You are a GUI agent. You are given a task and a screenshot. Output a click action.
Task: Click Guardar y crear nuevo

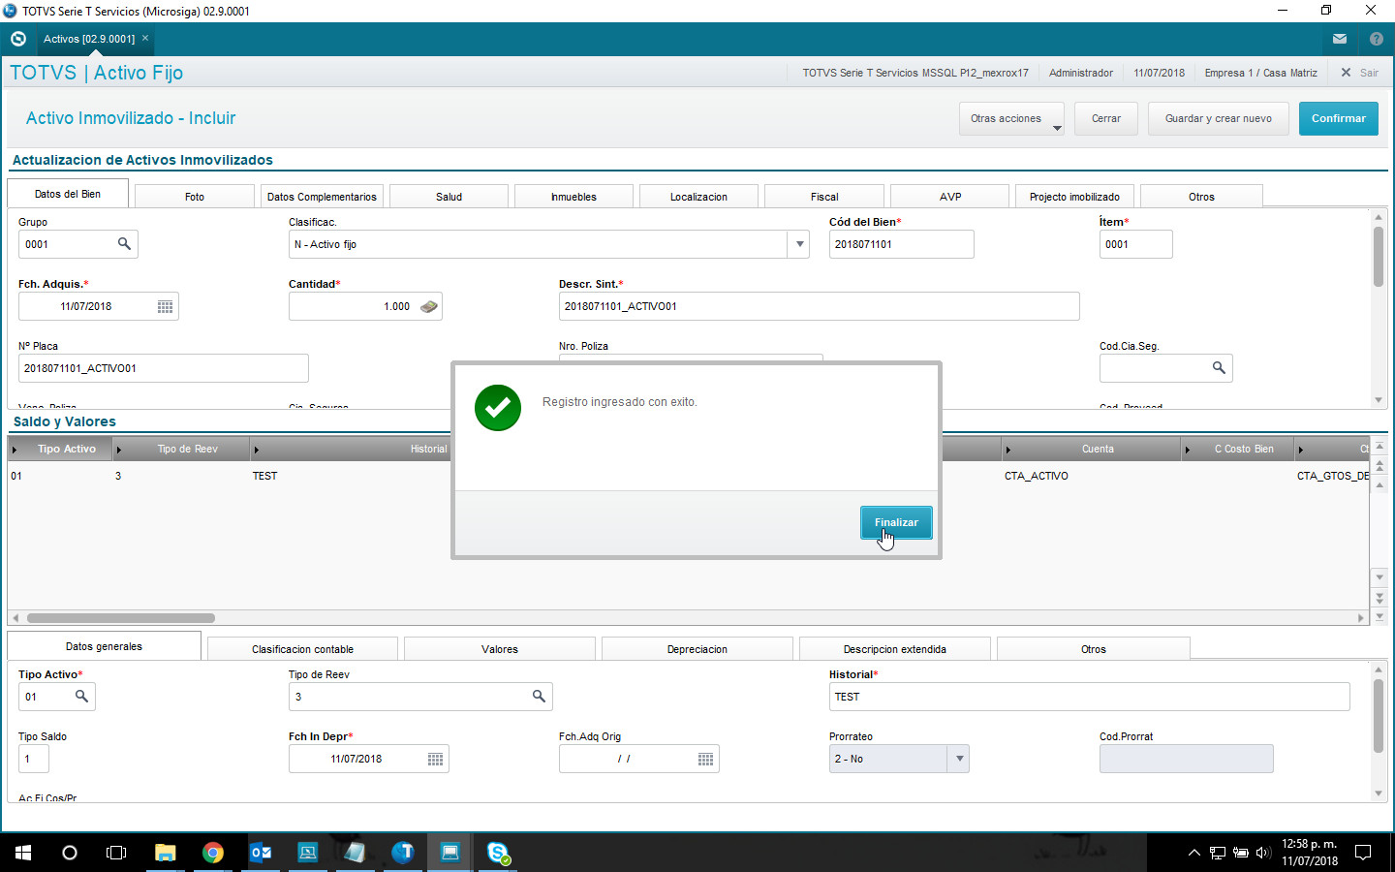(x=1218, y=118)
